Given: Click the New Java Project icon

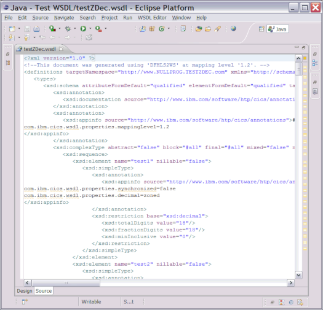Looking at the screenshot, I should coord(143,29).
